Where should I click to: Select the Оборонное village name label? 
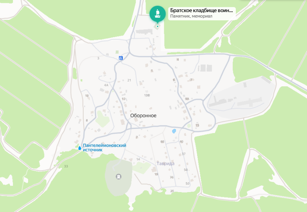[x=143, y=116]
